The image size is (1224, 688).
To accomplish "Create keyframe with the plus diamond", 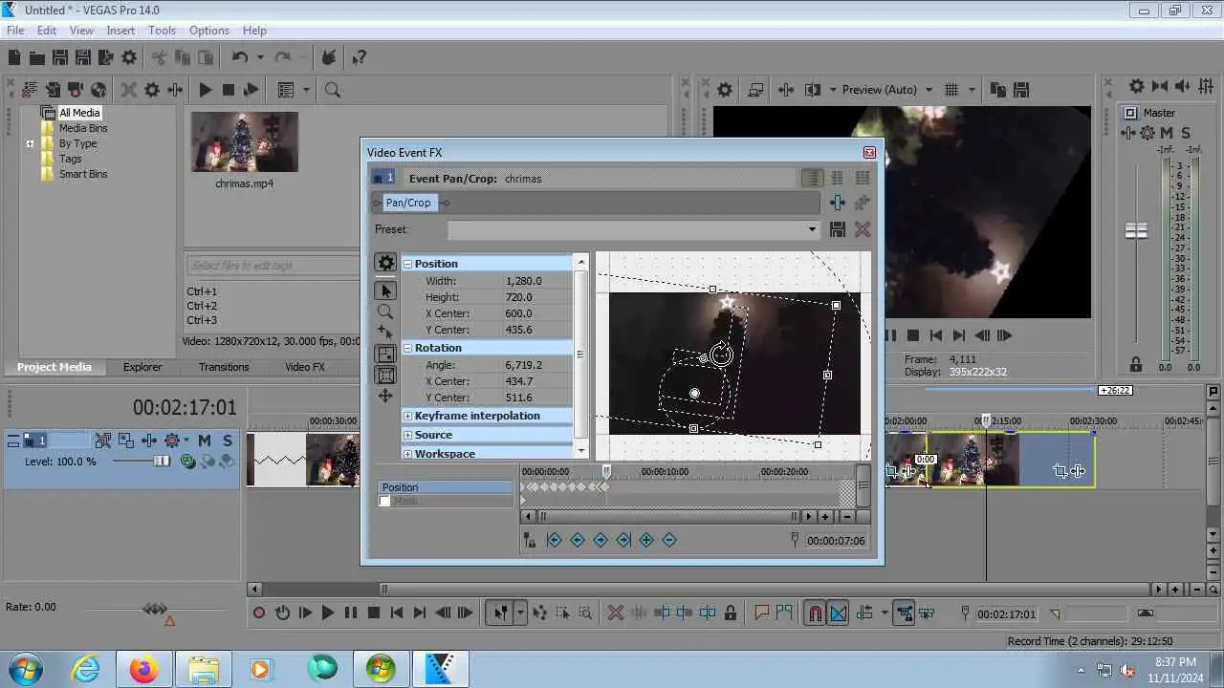I will [x=645, y=541].
